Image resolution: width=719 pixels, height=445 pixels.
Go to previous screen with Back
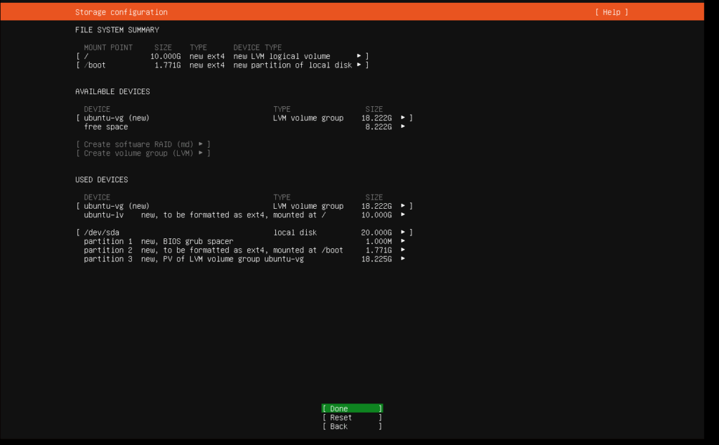[x=352, y=427]
